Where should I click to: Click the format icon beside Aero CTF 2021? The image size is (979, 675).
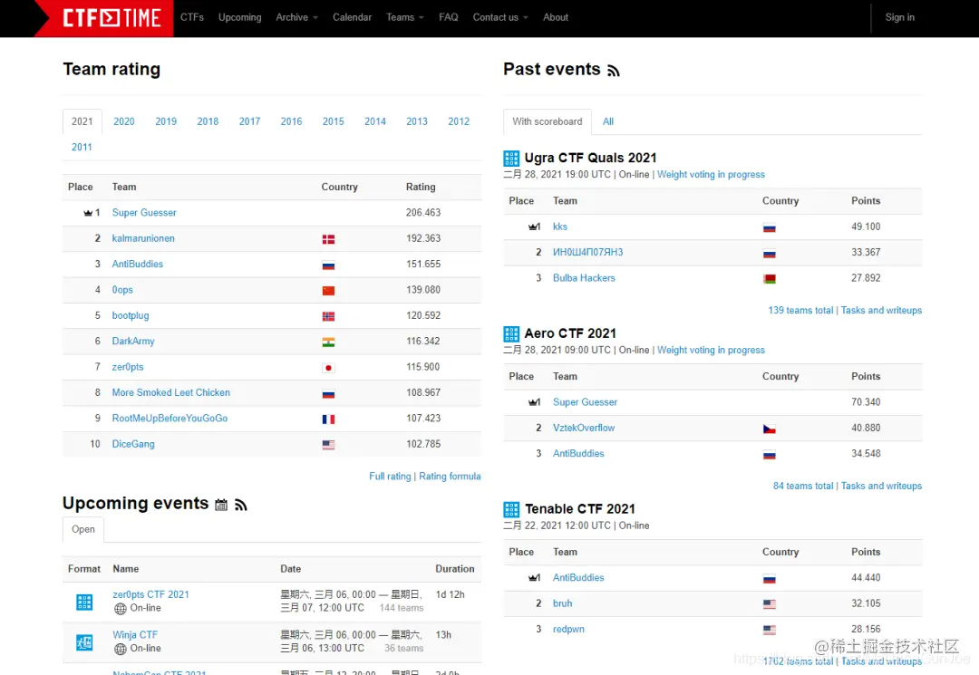tap(511, 333)
